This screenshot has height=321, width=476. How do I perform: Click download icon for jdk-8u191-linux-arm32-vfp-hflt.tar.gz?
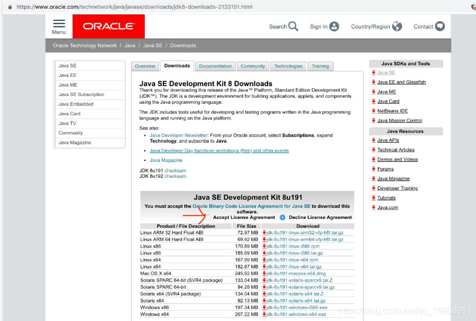pyautogui.click(x=264, y=233)
